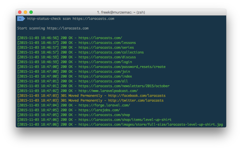Viewport: 242px width, 150px height.
Task: Click the command 'http-status-check scan https://laracasts.com'
Action: coord(71,19)
